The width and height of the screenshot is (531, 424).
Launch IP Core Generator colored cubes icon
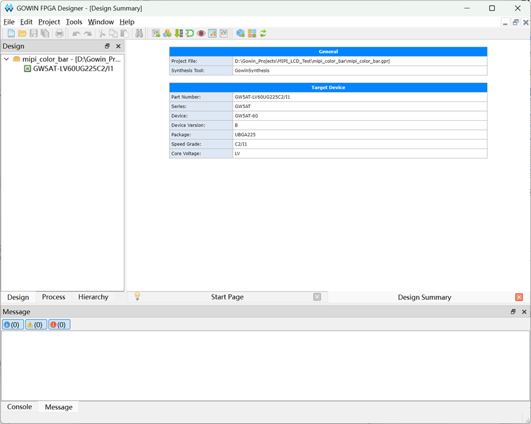point(167,33)
